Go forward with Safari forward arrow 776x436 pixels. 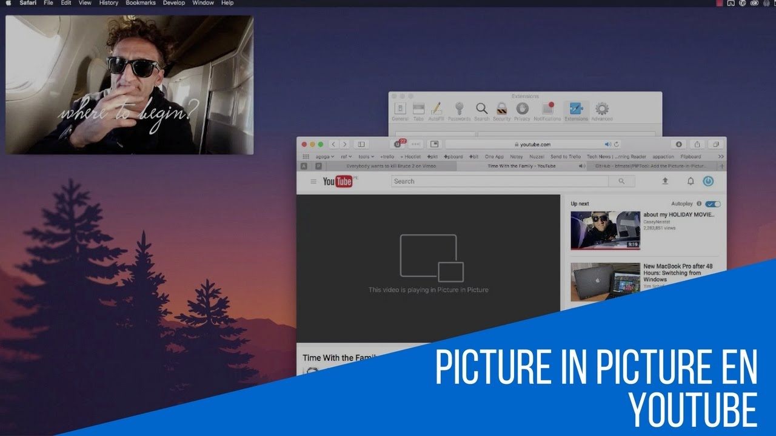tap(345, 144)
